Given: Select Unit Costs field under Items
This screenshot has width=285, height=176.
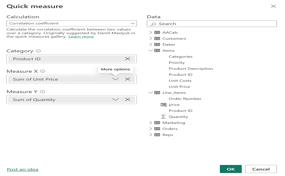Looking at the screenshot, I should coord(180,80).
